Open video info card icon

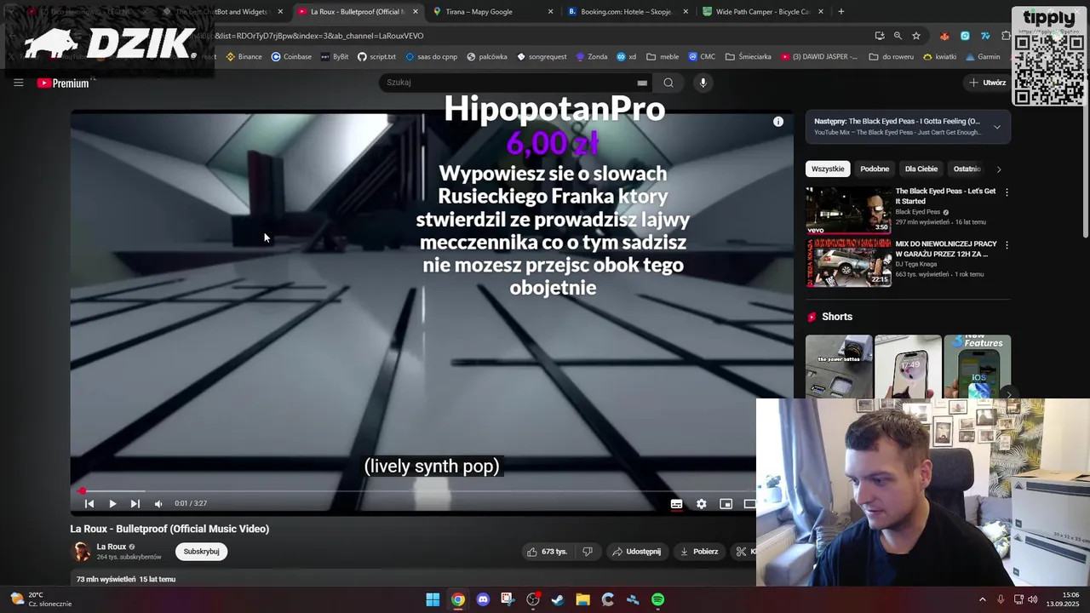point(777,122)
